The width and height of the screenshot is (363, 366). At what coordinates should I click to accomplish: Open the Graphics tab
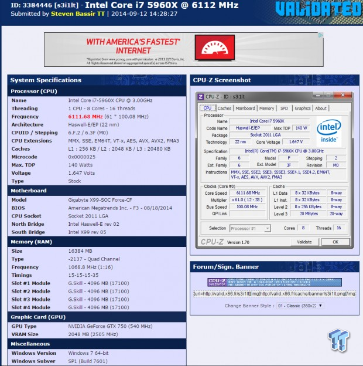pyautogui.click(x=303, y=109)
